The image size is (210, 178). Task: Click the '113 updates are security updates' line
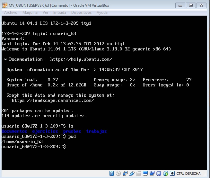[44, 116]
